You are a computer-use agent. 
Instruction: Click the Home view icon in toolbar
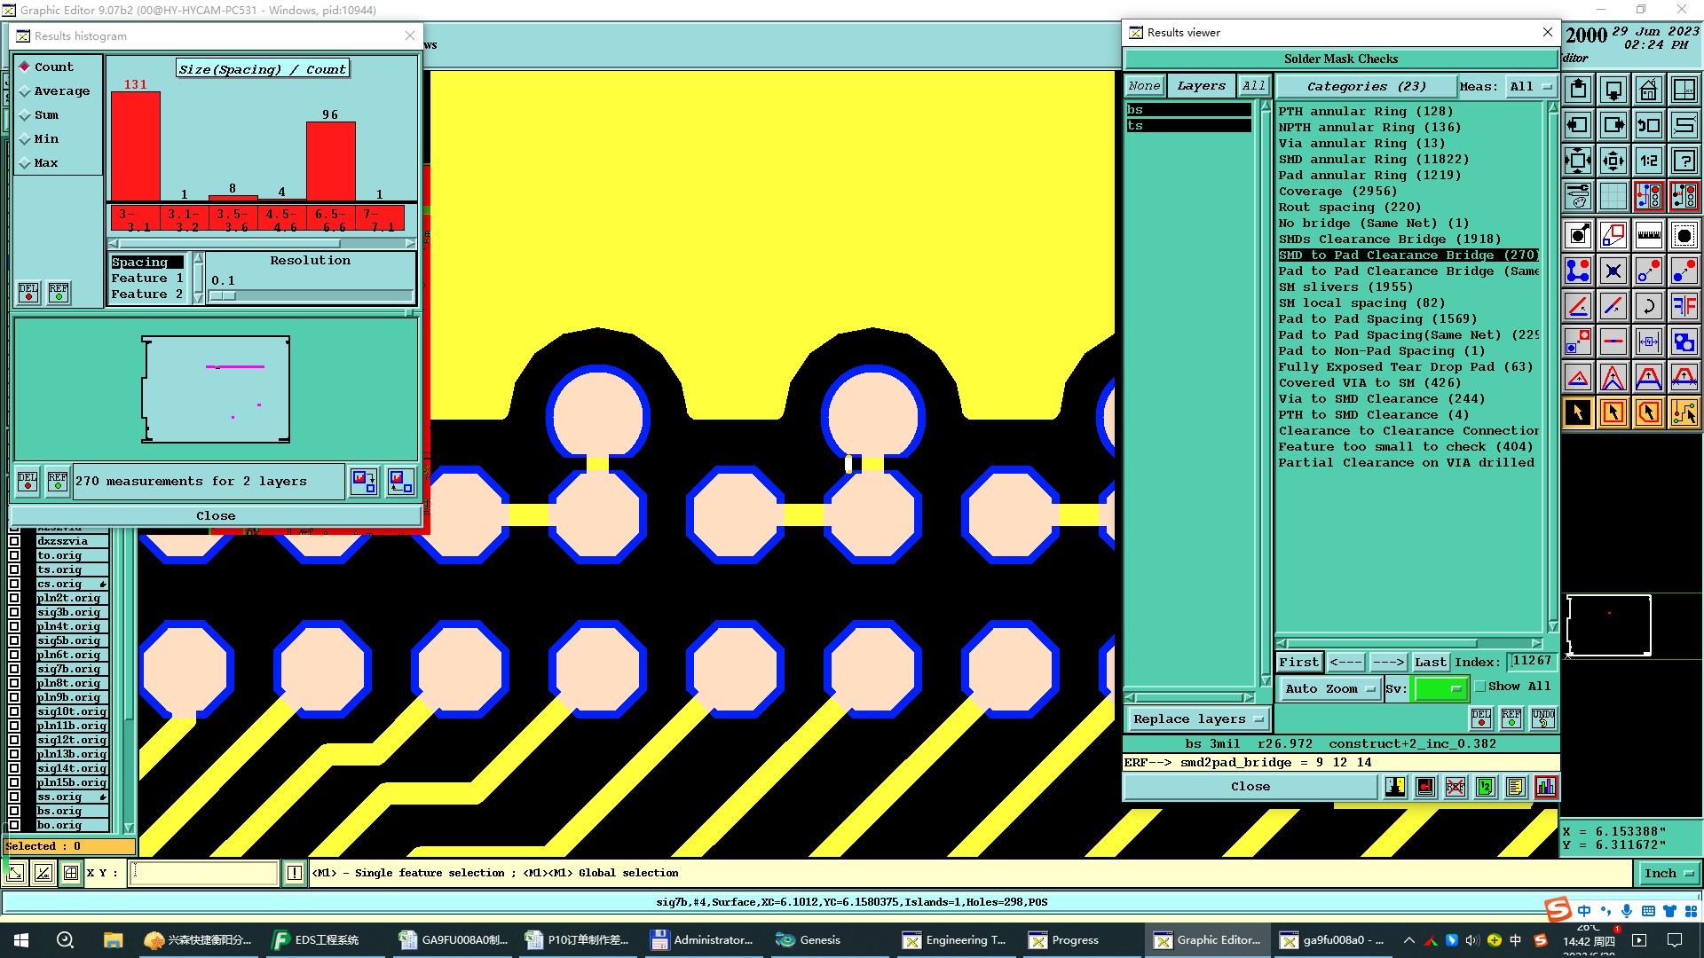(1648, 90)
